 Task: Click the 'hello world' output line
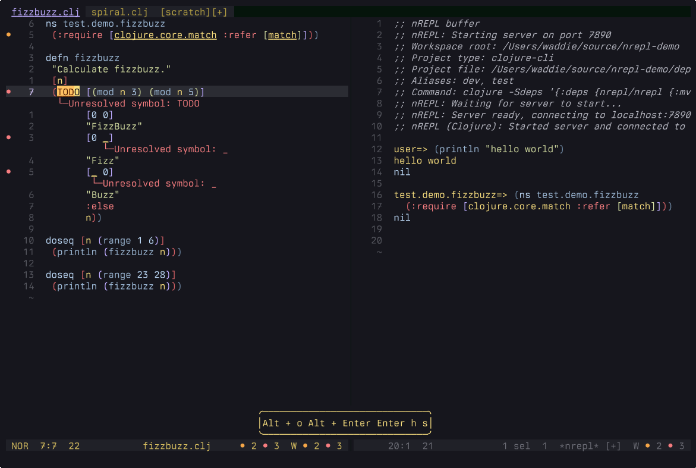pyautogui.click(x=425, y=161)
